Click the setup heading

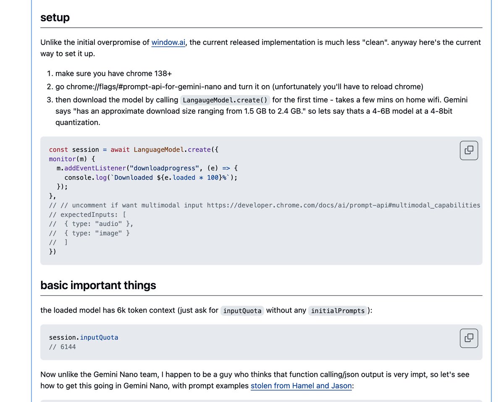[55, 18]
